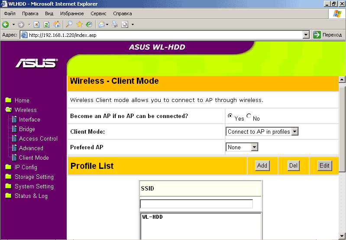Screen dimensions: 346x240
Task: Open the Вид menu
Action: [x=49, y=13]
